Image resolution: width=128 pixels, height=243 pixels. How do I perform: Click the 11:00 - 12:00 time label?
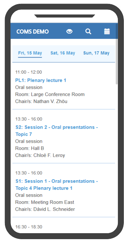28,72
